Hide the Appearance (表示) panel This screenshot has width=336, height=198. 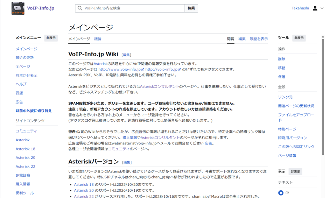point(295,171)
